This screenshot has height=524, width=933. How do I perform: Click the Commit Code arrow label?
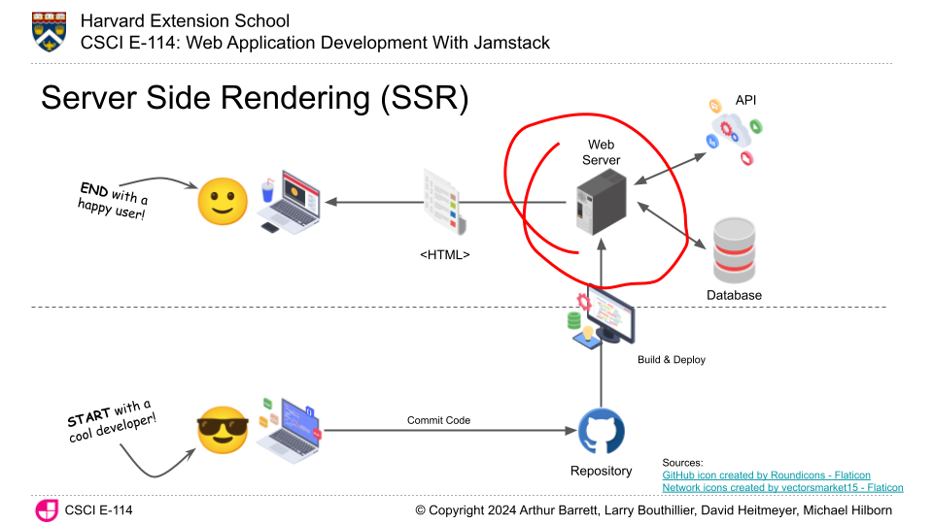tap(438, 420)
